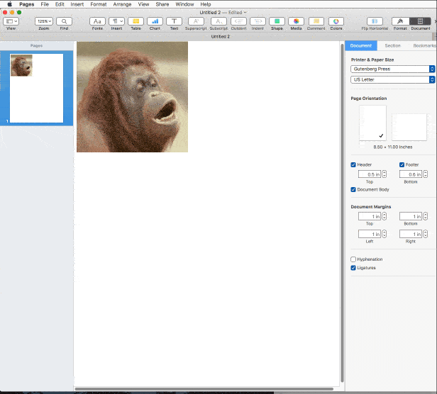Select the Document inspector tab
Image resolution: width=437 pixels, height=394 pixels.
pyautogui.click(x=361, y=45)
